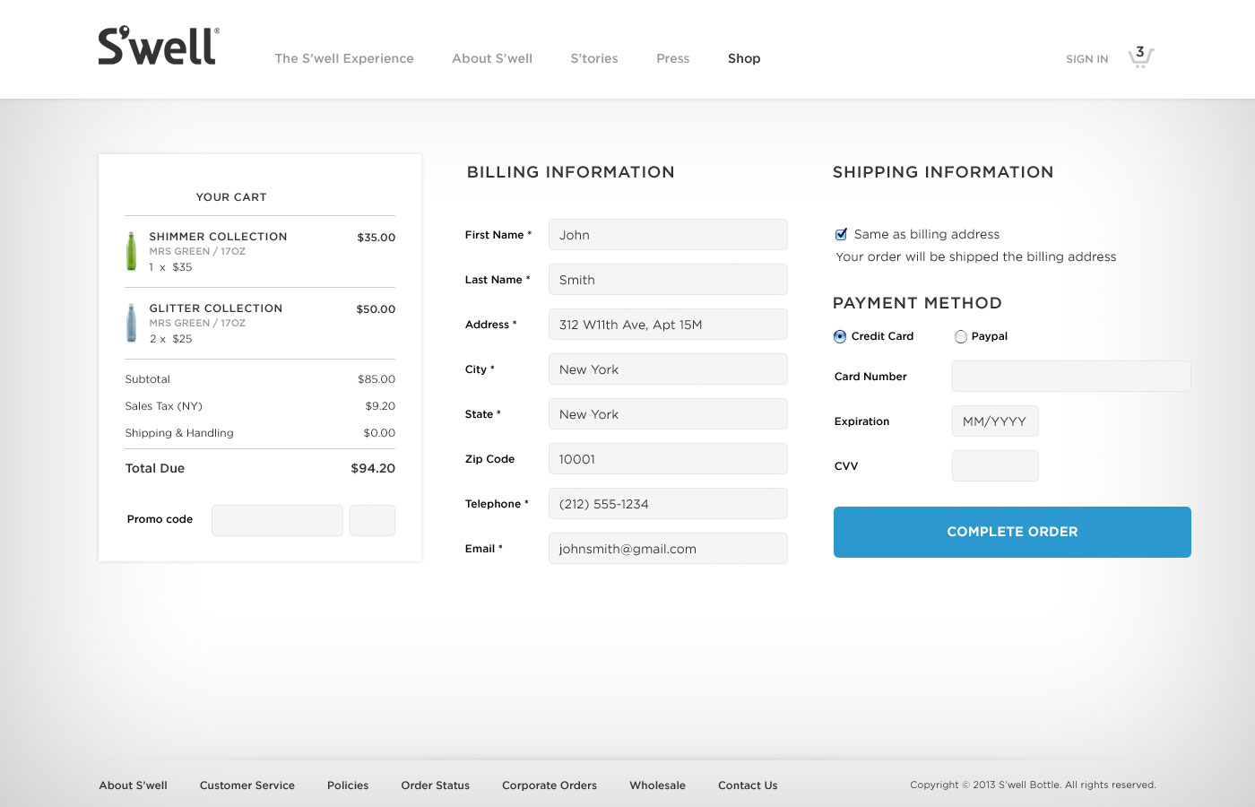
Task: Open the Shop tab
Action: click(744, 58)
